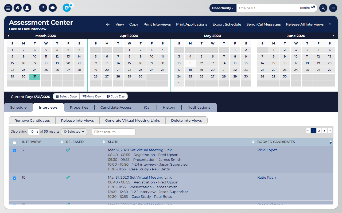Screen dimensions: 342x213
Task: Sort by the Booked Candidates column arrow
Action: coord(331,142)
